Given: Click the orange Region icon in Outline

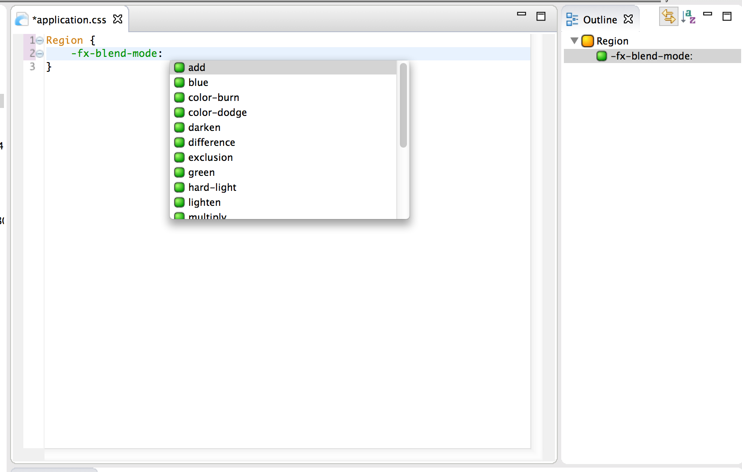Looking at the screenshot, I should [x=588, y=41].
